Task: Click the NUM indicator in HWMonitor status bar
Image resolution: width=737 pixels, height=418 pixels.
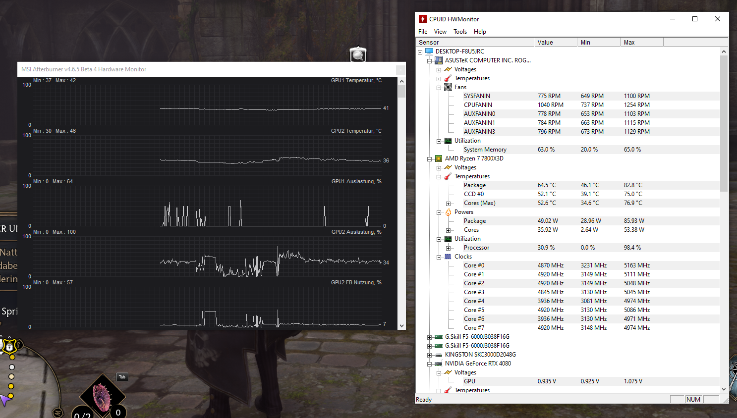Action: (x=693, y=400)
